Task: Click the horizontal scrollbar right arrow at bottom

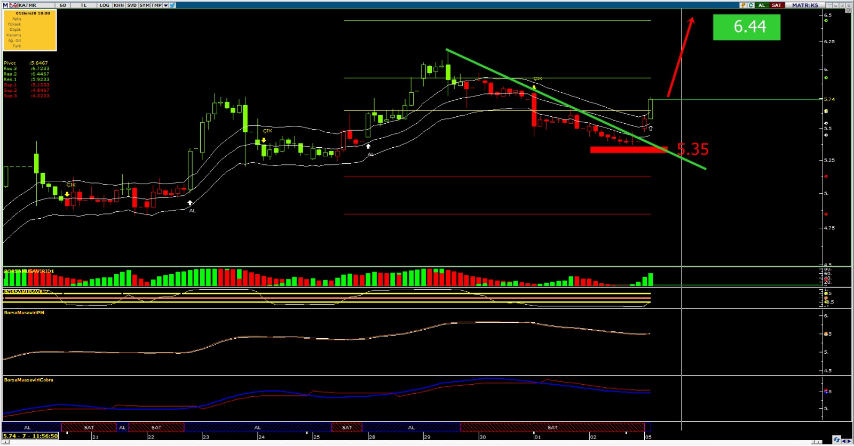Action: click(819, 442)
